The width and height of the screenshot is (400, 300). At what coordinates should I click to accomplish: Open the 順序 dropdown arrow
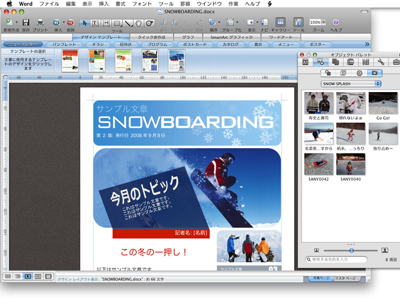(219, 22)
